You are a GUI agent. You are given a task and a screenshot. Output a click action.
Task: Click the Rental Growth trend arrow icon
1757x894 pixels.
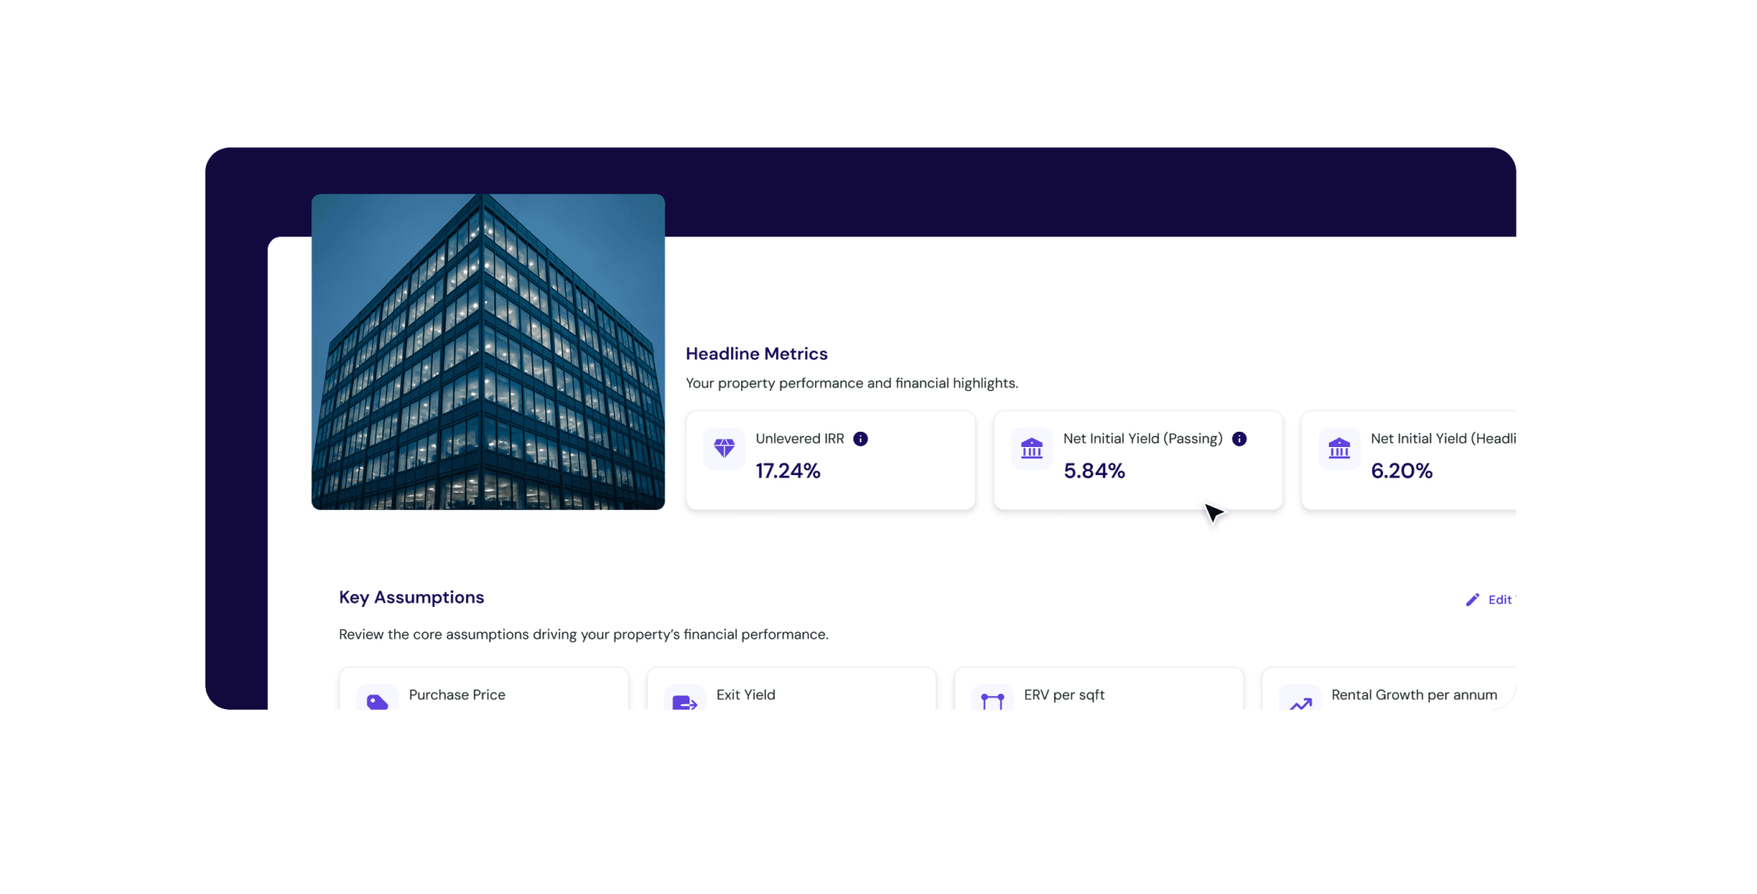coord(1300,703)
